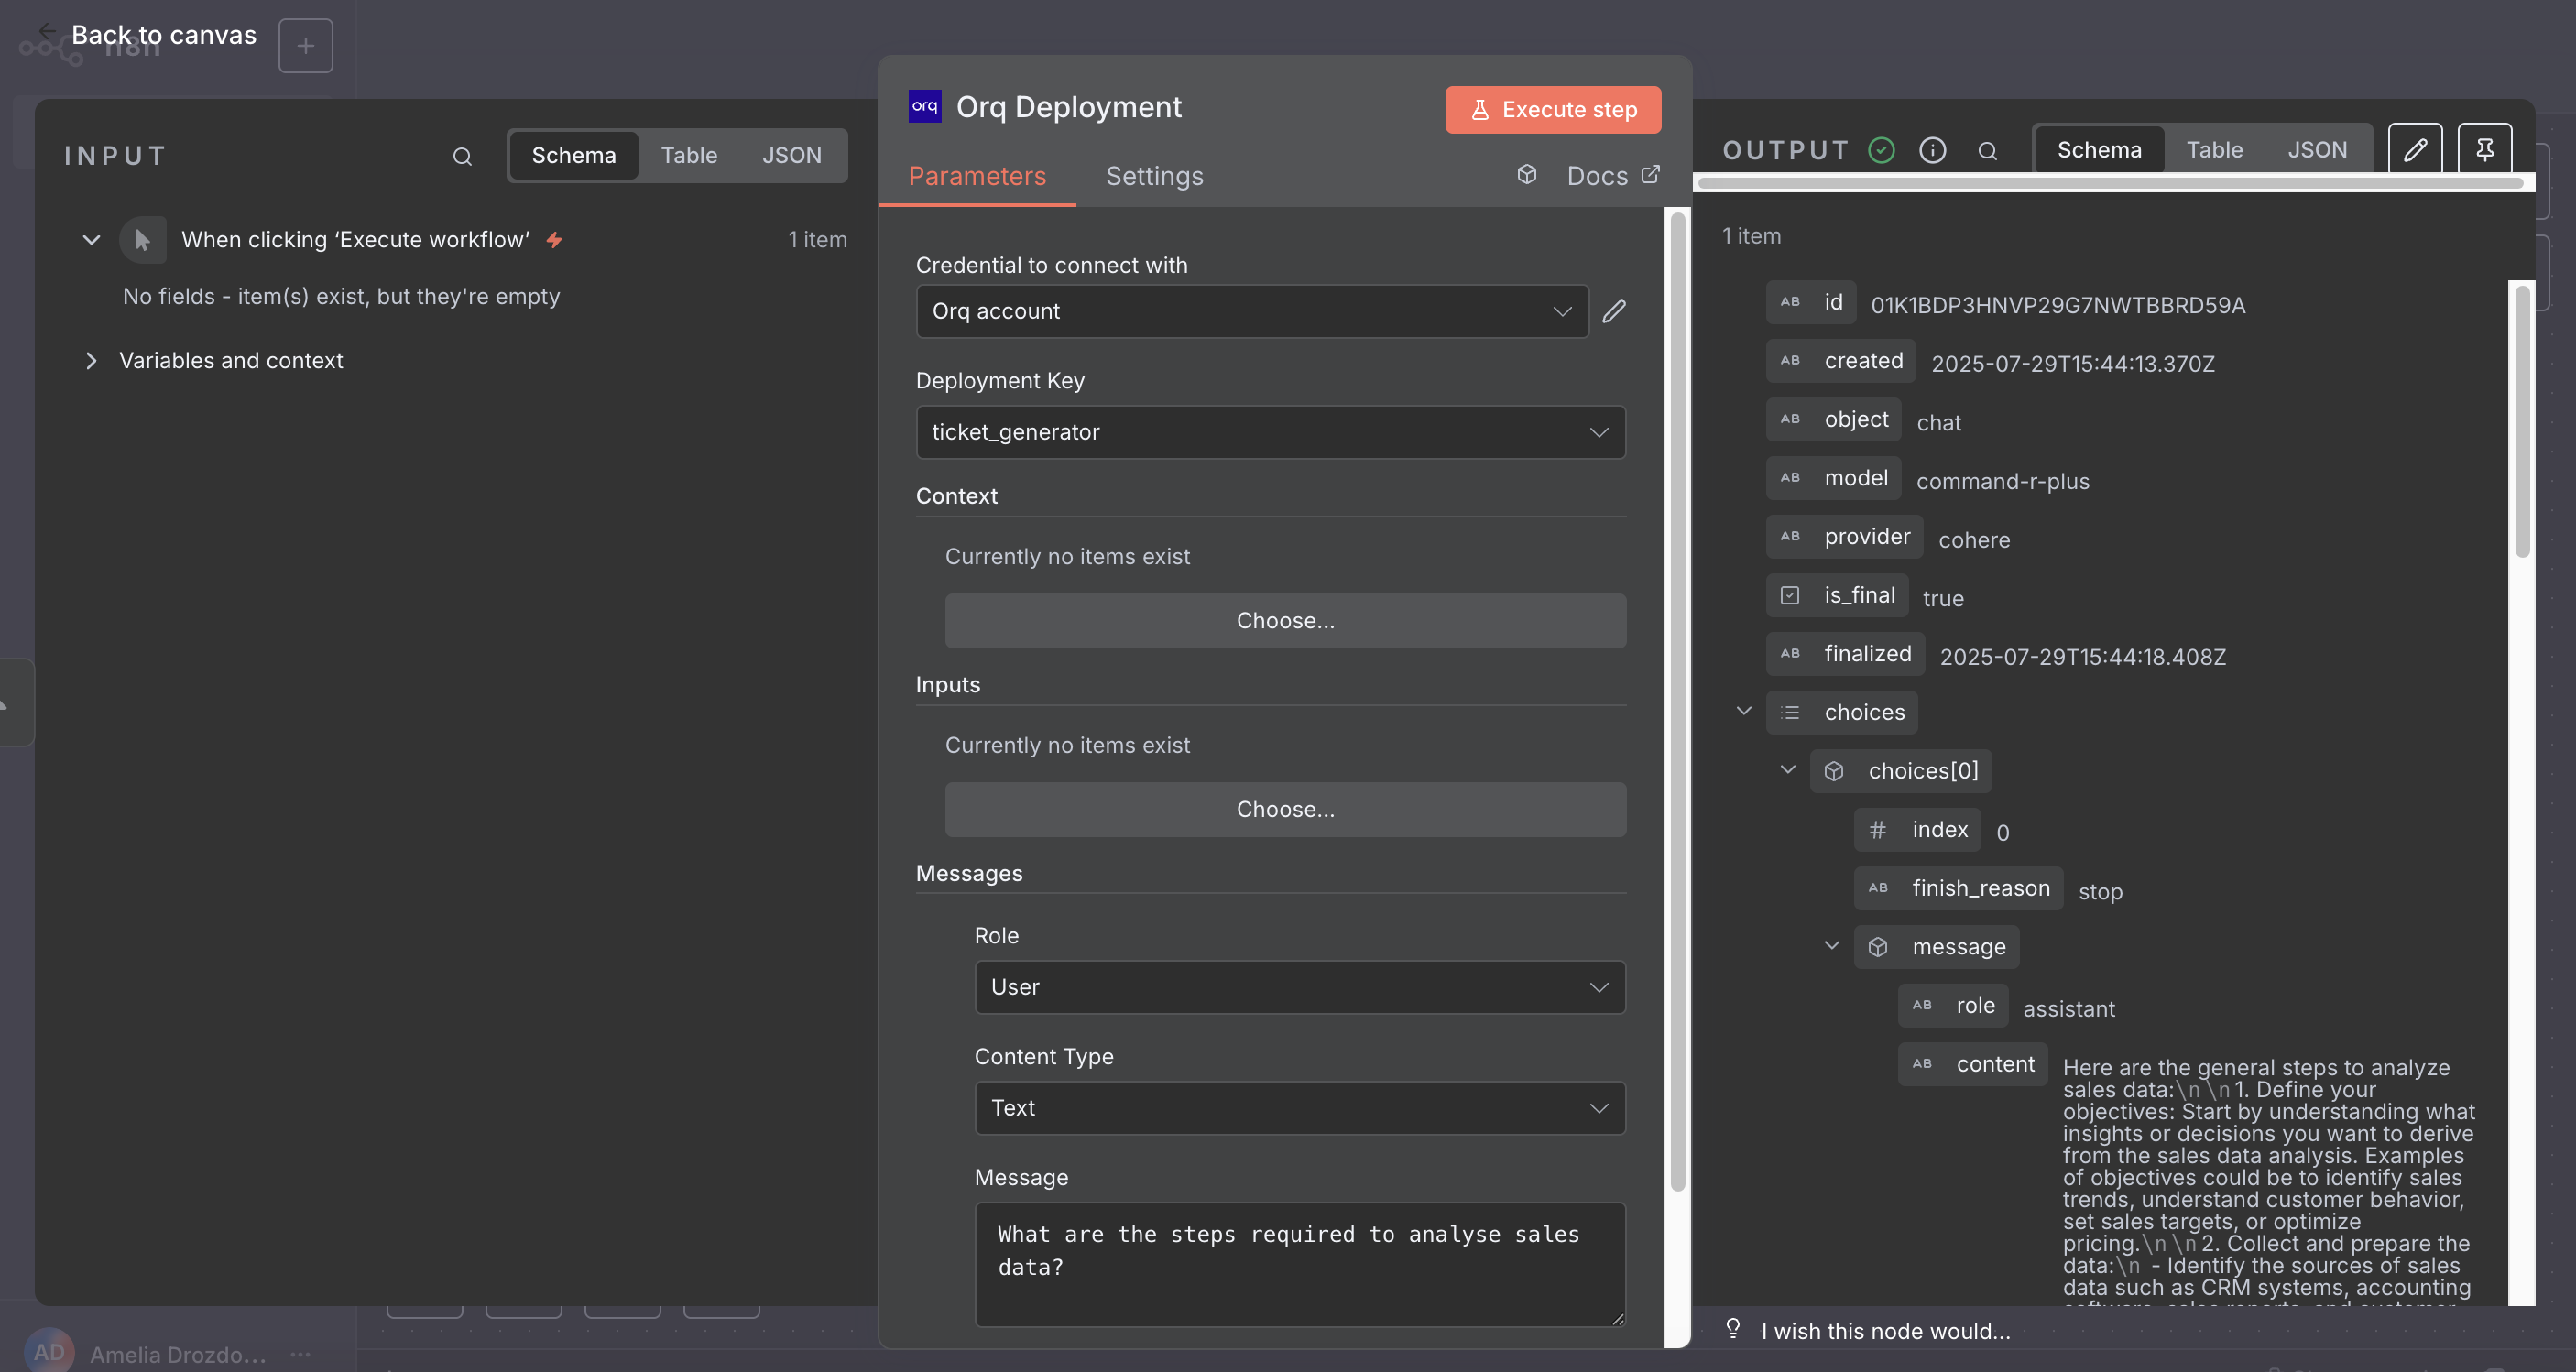This screenshot has width=2576, height=1372.
Task: Click the Execute step button
Action: pyautogui.click(x=1552, y=110)
